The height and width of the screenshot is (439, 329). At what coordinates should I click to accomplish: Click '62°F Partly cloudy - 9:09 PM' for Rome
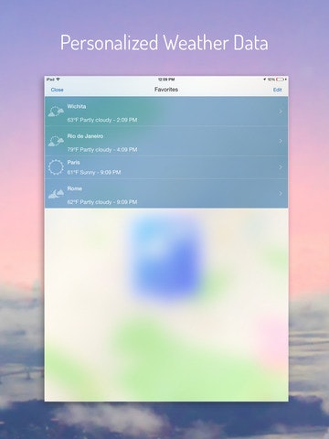coord(102,202)
